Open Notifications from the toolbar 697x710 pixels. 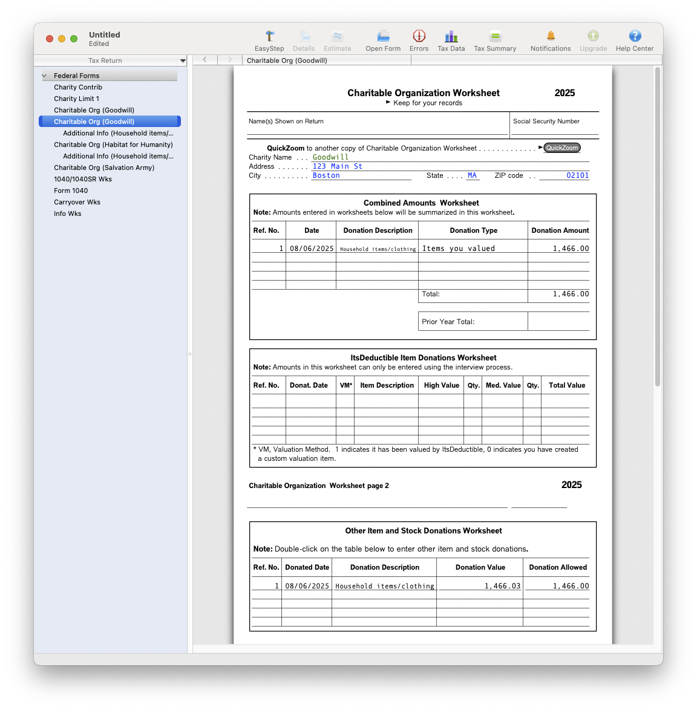tap(550, 40)
